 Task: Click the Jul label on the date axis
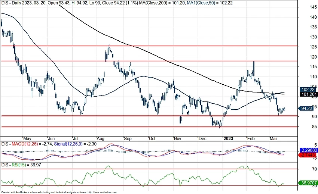pos(76,139)
